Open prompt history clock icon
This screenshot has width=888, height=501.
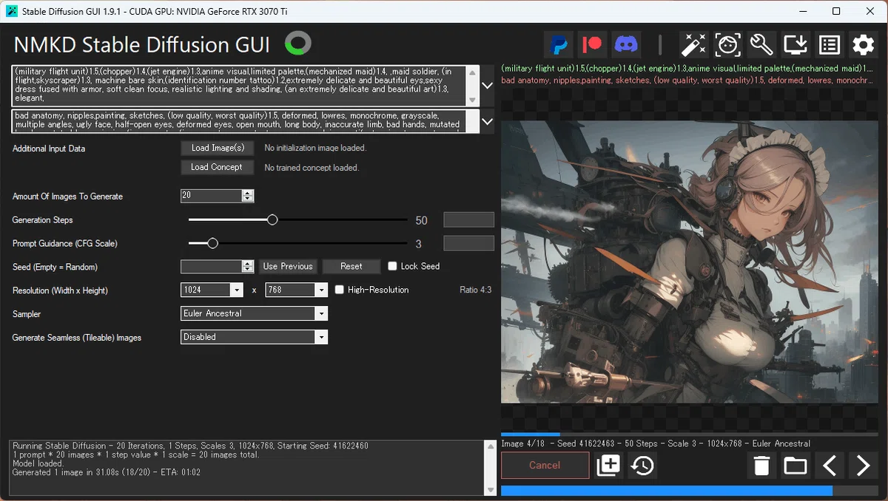tap(642, 466)
